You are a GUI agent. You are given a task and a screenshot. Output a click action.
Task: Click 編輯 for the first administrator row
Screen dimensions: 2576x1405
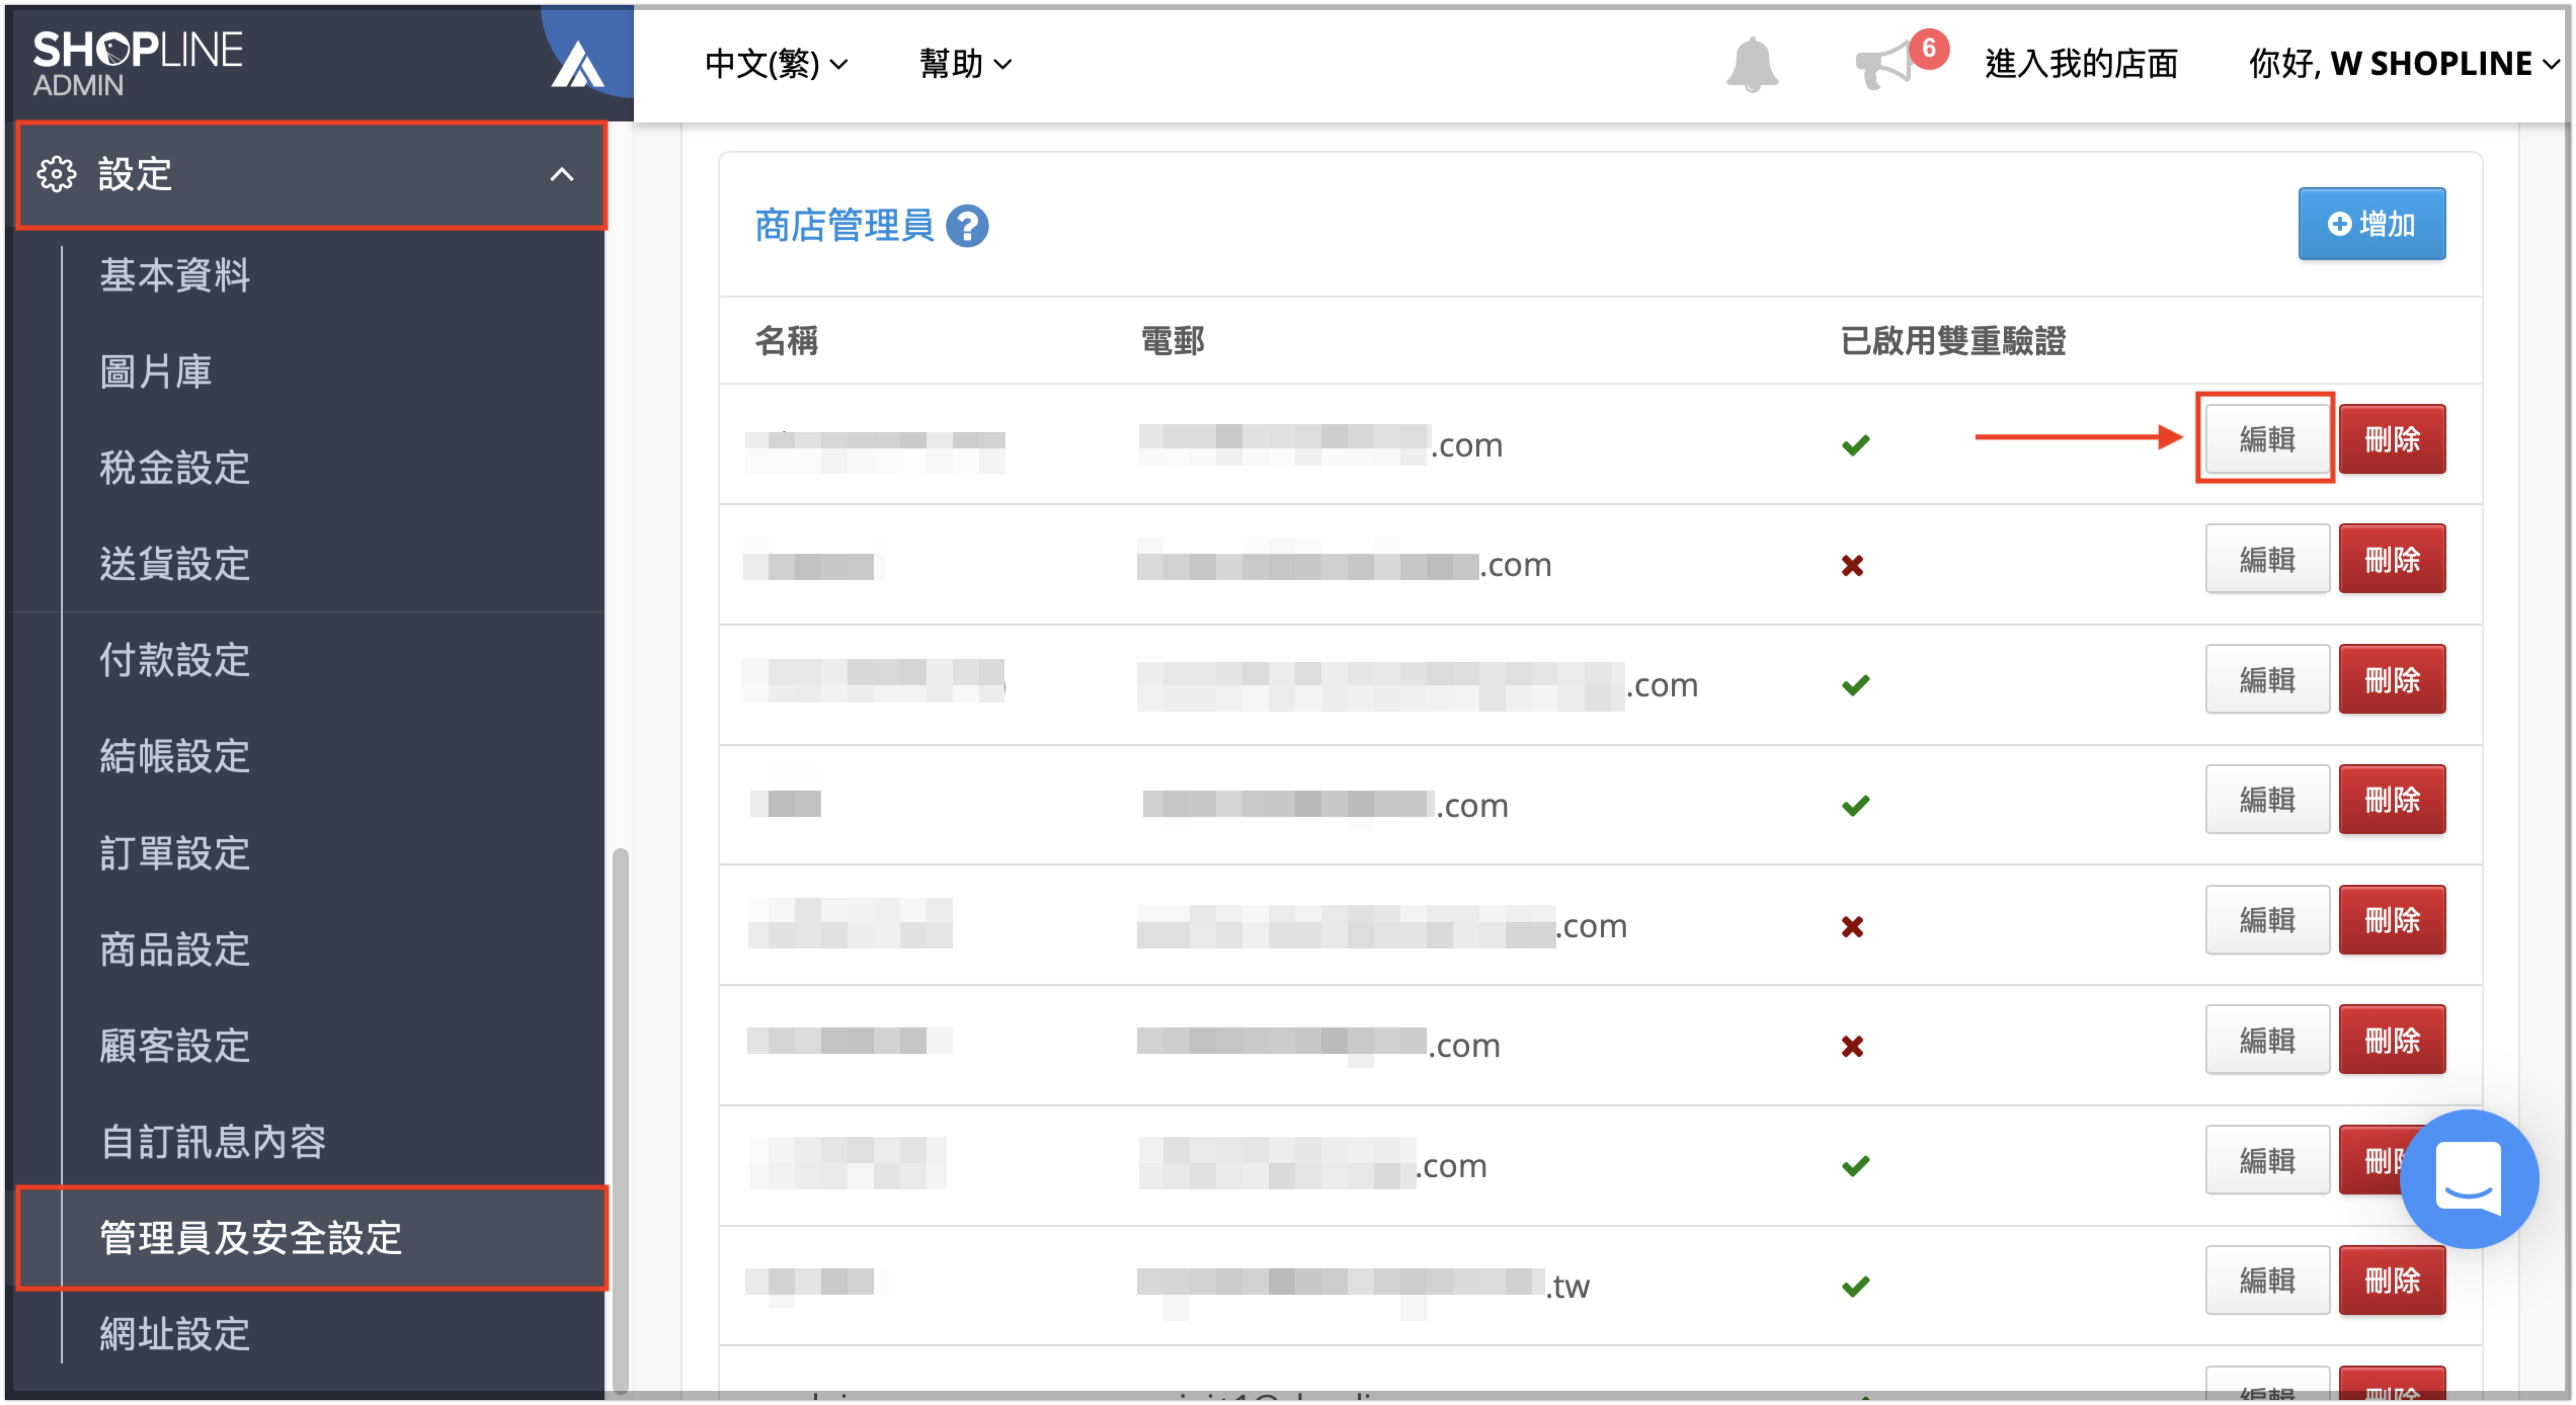tap(2267, 439)
